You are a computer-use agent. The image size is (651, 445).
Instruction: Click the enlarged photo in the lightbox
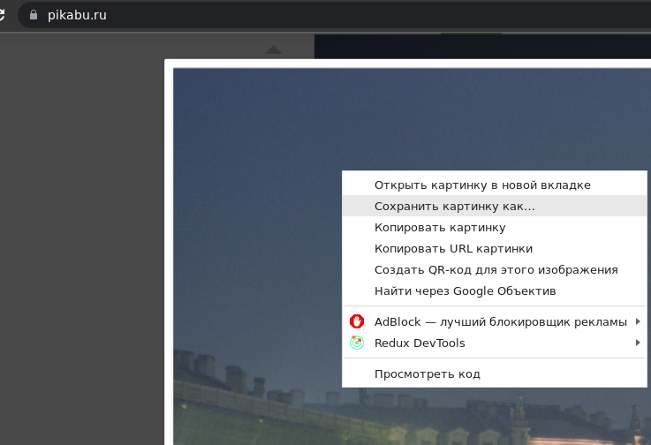click(x=256, y=221)
